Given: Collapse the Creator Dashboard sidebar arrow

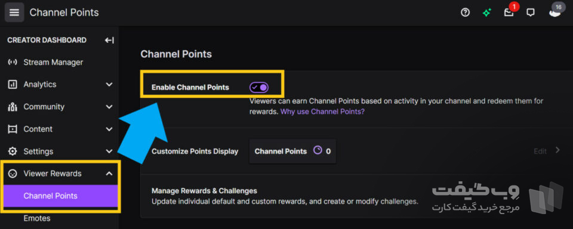Looking at the screenshot, I should (109, 40).
